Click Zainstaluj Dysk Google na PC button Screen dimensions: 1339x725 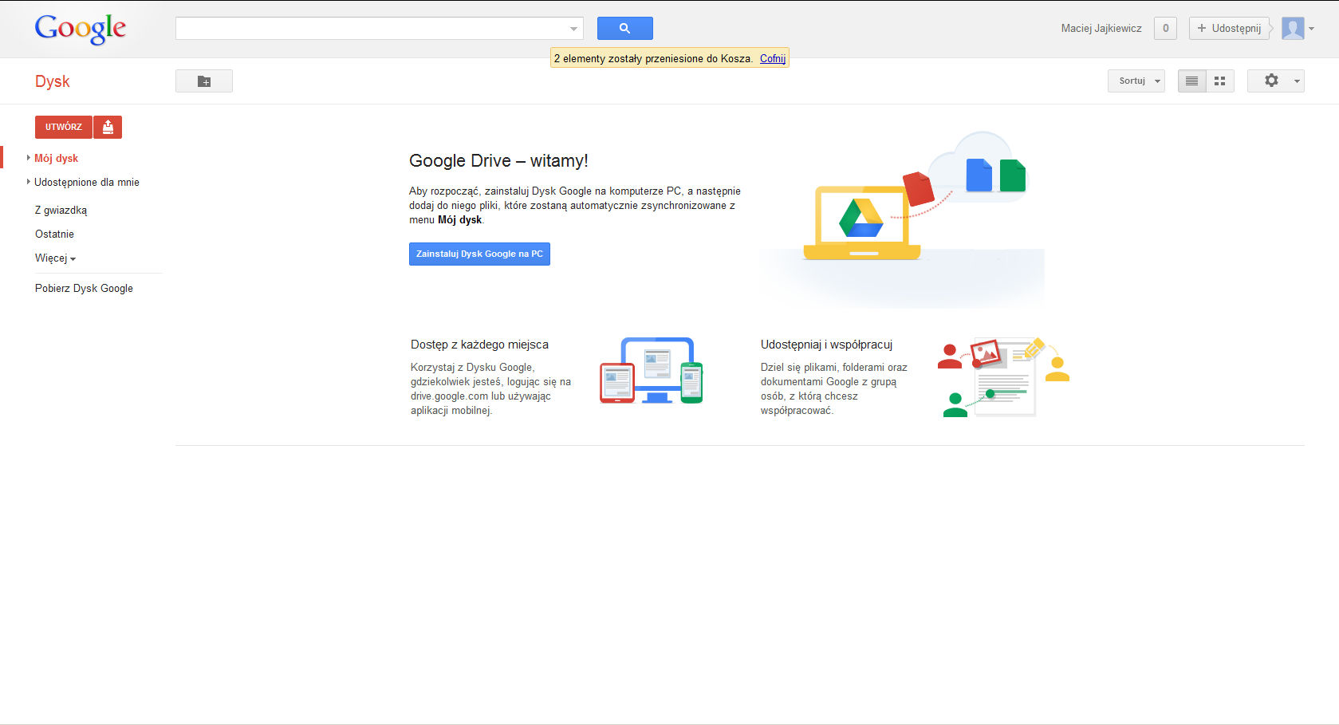pyautogui.click(x=479, y=254)
